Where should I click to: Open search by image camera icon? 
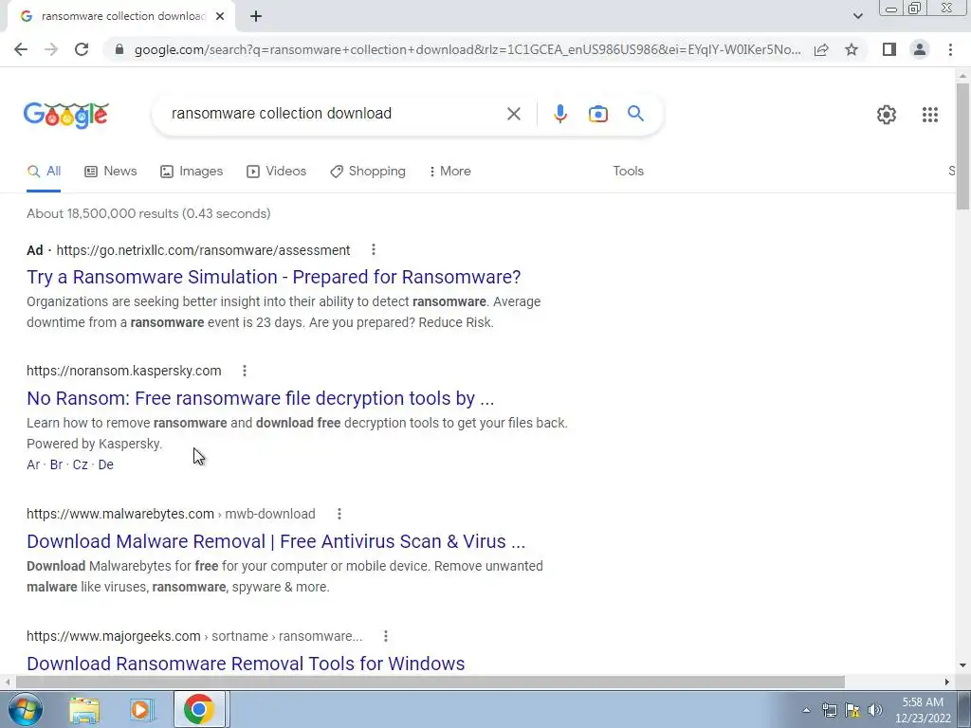597,114
